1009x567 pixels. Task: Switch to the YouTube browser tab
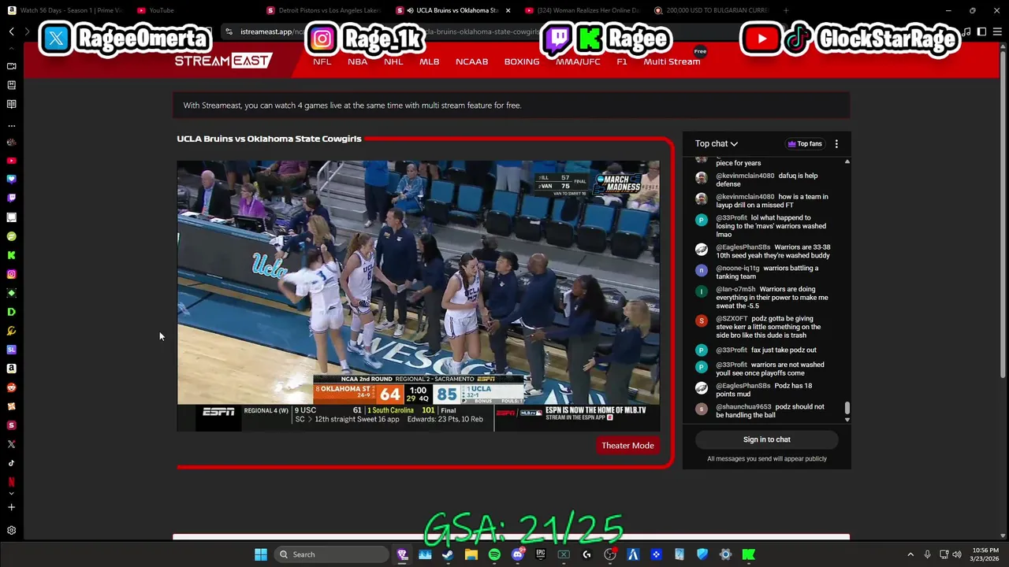(x=189, y=10)
